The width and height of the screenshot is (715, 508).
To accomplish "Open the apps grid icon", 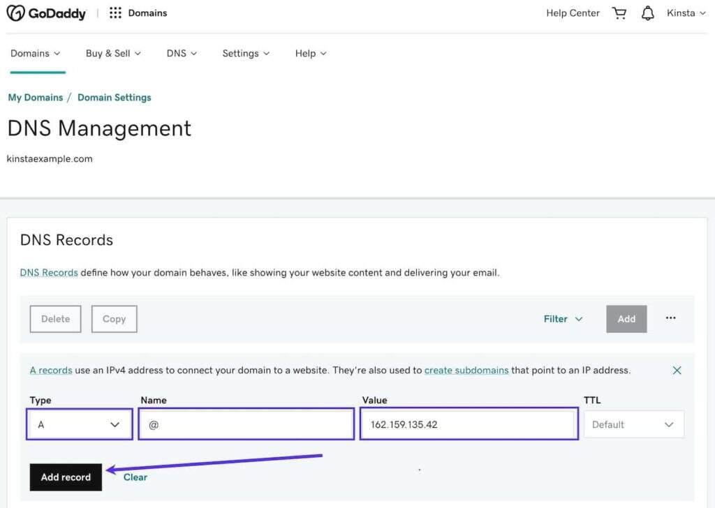I will pyautogui.click(x=115, y=13).
